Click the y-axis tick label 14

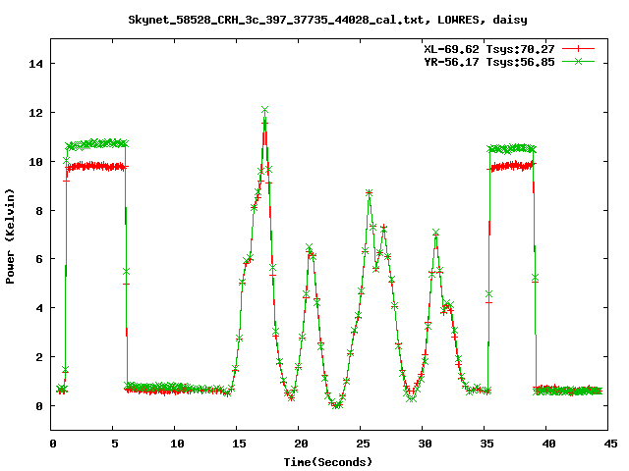(x=35, y=64)
